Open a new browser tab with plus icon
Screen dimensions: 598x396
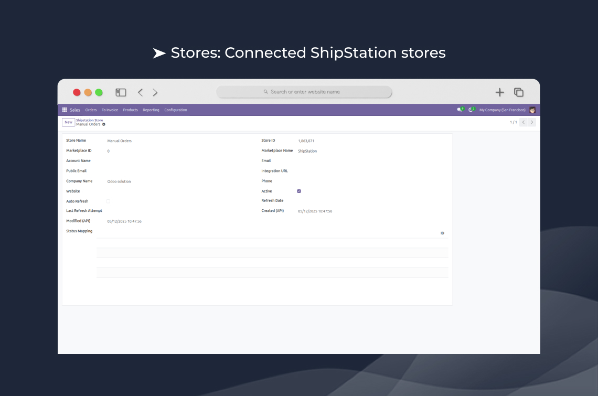point(499,92)
